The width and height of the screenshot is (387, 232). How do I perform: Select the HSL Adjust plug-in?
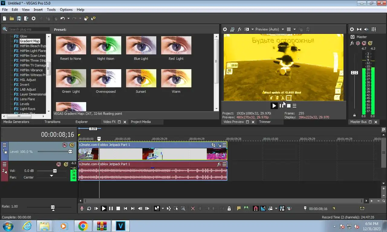click(28, 80)
